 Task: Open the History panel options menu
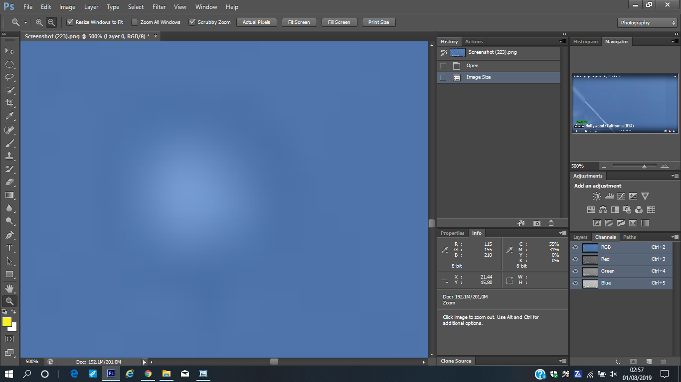(x=563, y=42)
